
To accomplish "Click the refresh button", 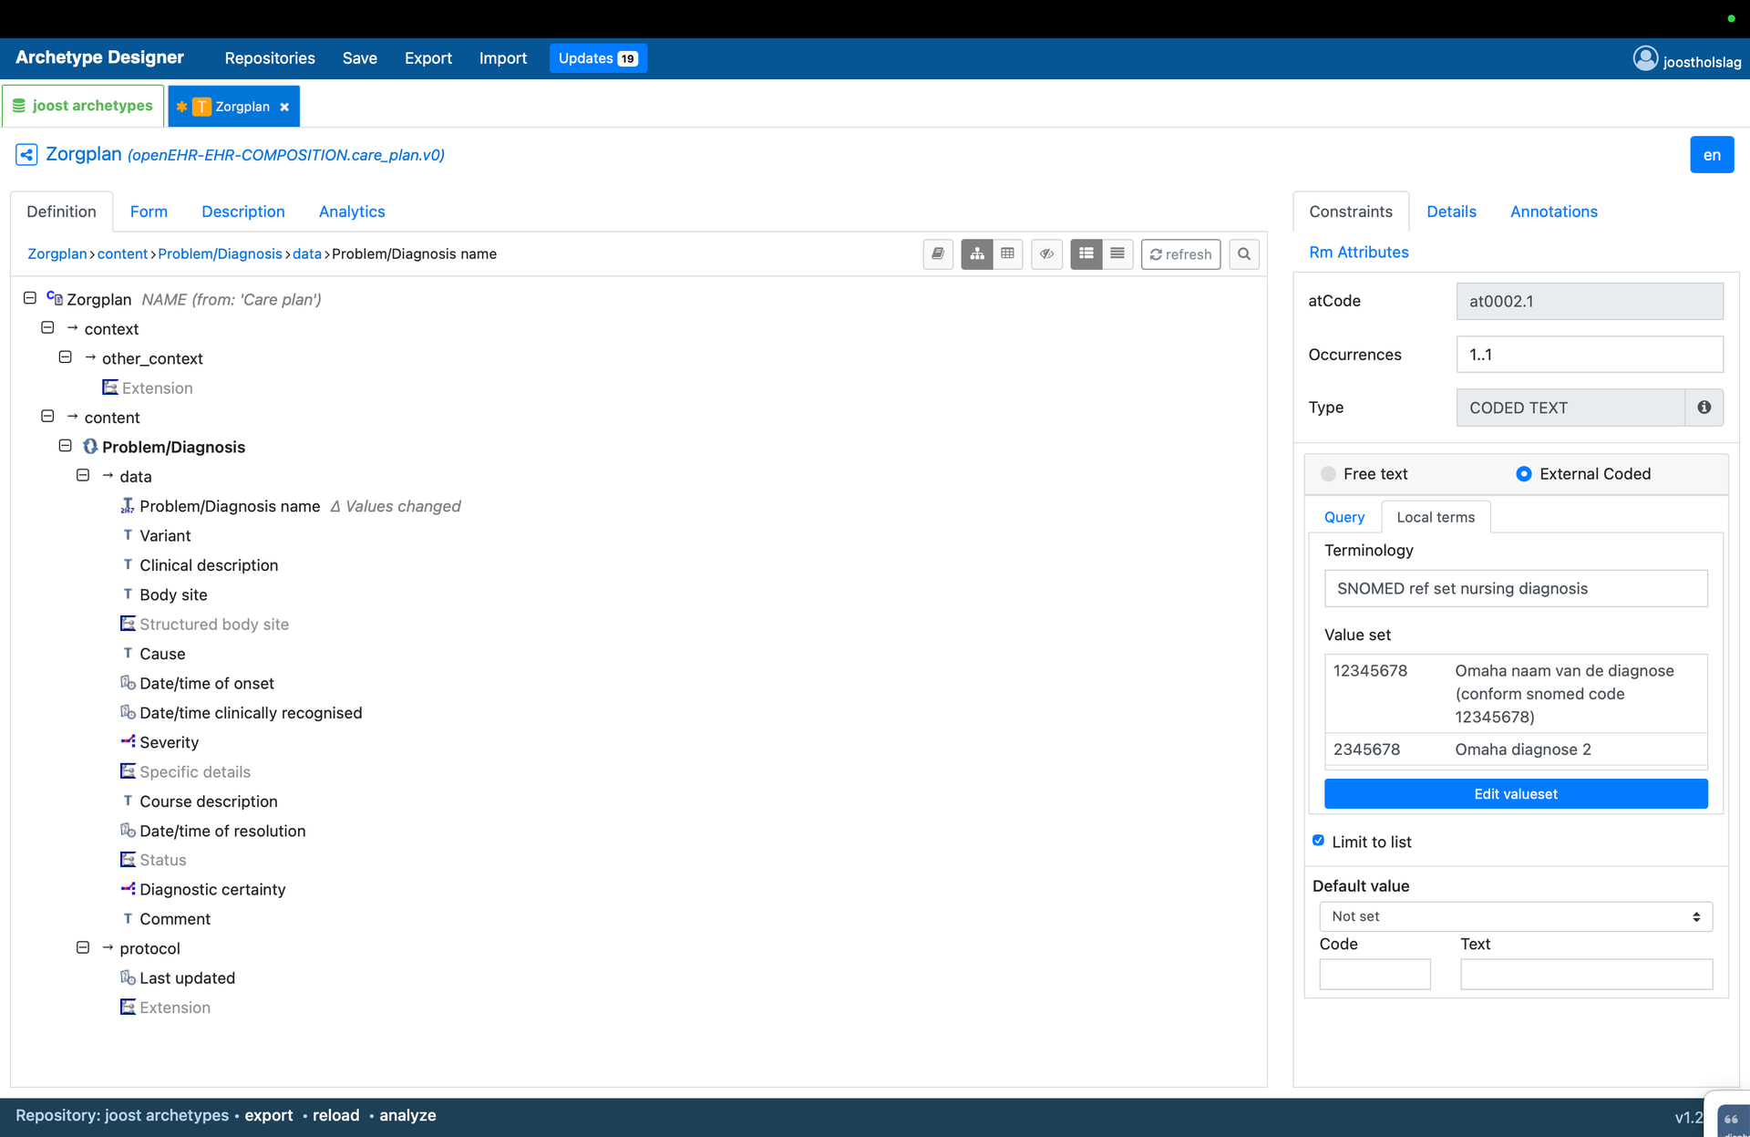I will pos(1180,254).
